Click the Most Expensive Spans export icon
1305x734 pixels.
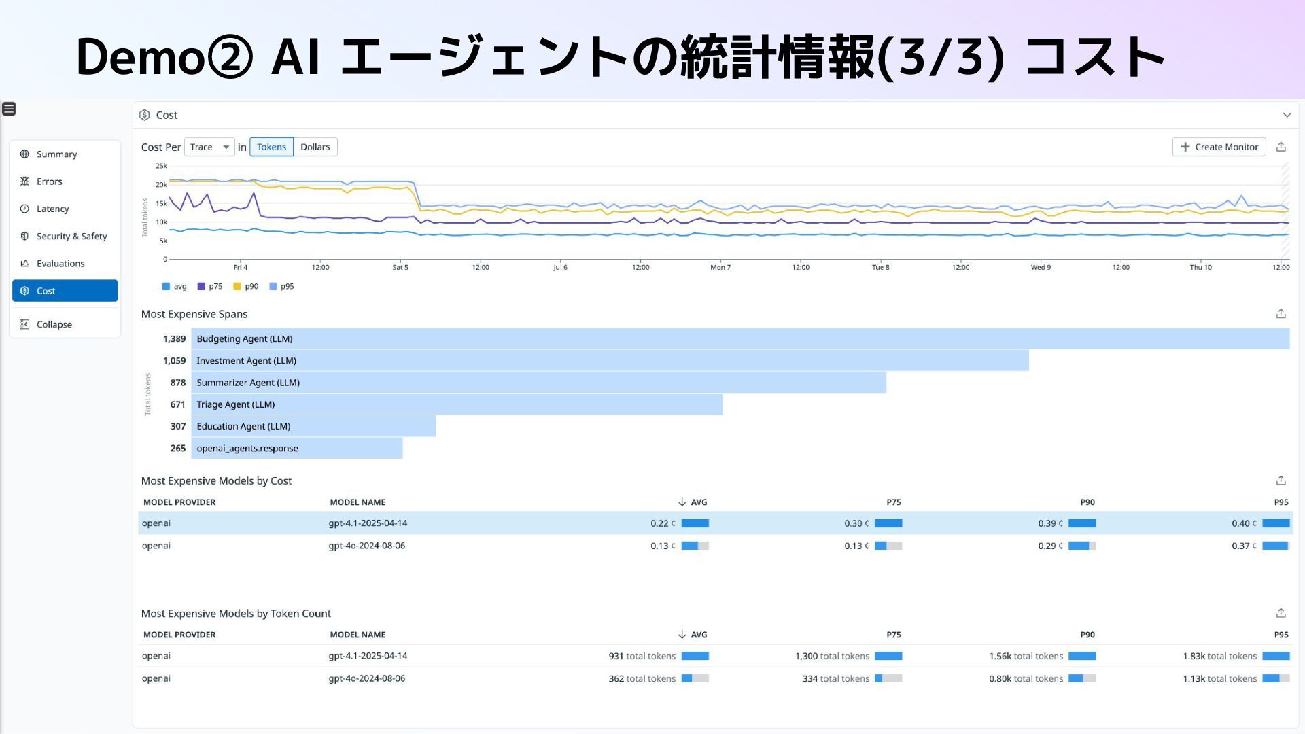point(1281,314)
